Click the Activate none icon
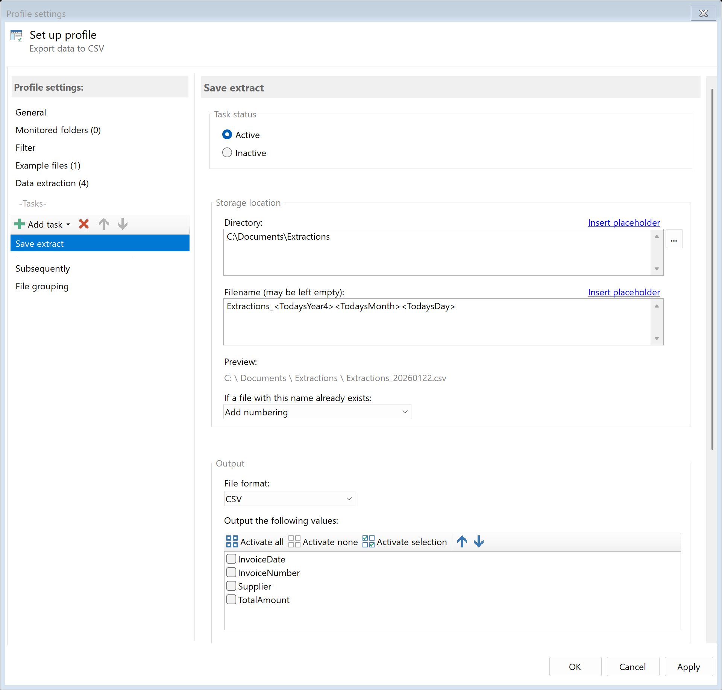 (294, 541)
